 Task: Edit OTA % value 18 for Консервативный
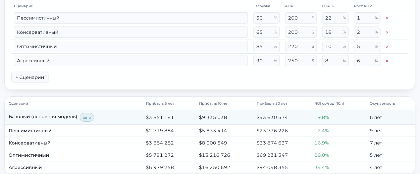point(335,32)
